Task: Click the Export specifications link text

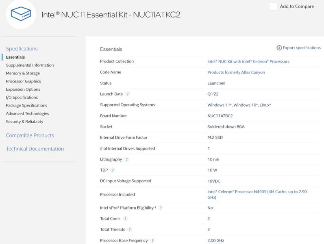Action: click(x=302, y=48)
